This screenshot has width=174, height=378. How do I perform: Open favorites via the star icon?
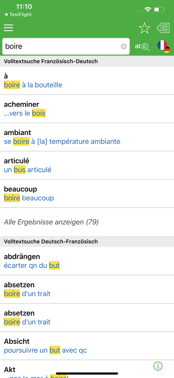click(144, 28)
